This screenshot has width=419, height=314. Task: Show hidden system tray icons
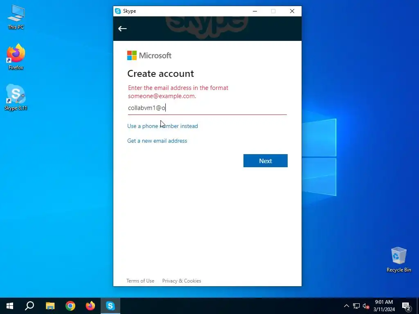tap(346, 306)
